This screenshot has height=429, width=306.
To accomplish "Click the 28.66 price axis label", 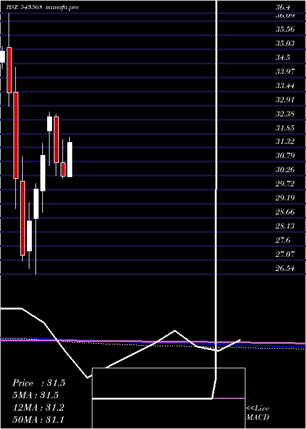I will [x=285, y=212].
